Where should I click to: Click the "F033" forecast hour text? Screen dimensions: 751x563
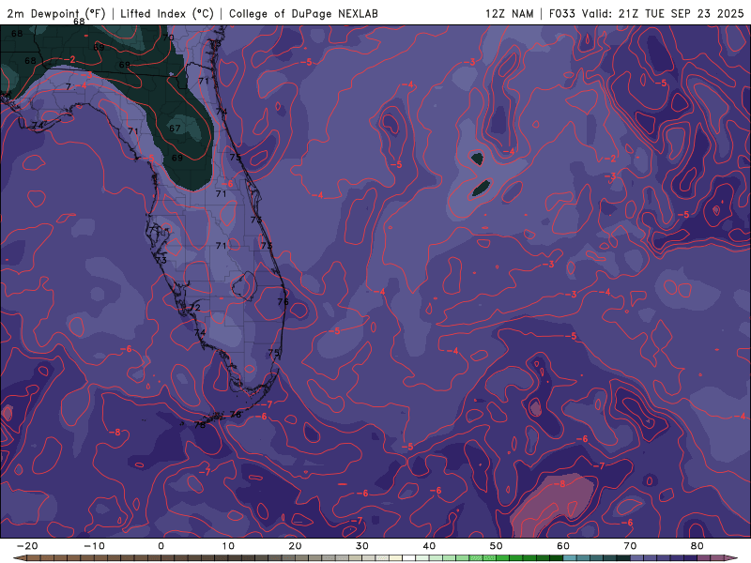point(561,14)
